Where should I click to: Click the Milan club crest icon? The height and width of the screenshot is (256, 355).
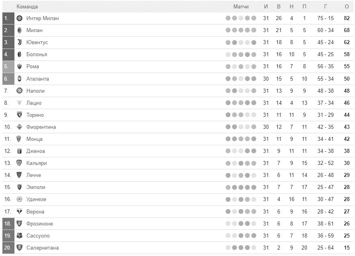coord(19,30)
